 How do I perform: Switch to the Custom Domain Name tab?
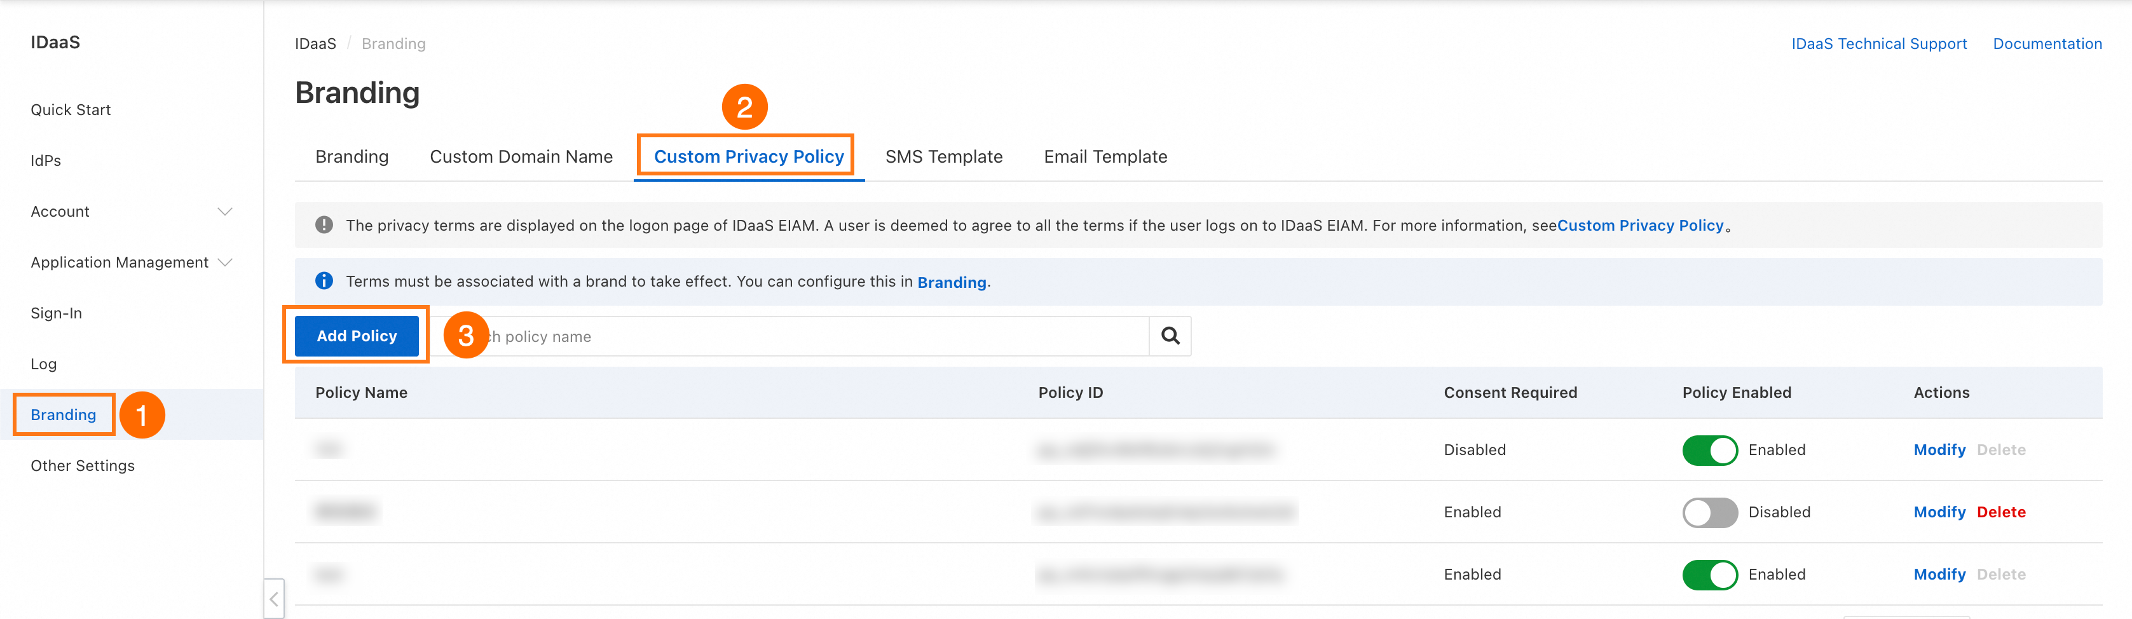point(521,157)
